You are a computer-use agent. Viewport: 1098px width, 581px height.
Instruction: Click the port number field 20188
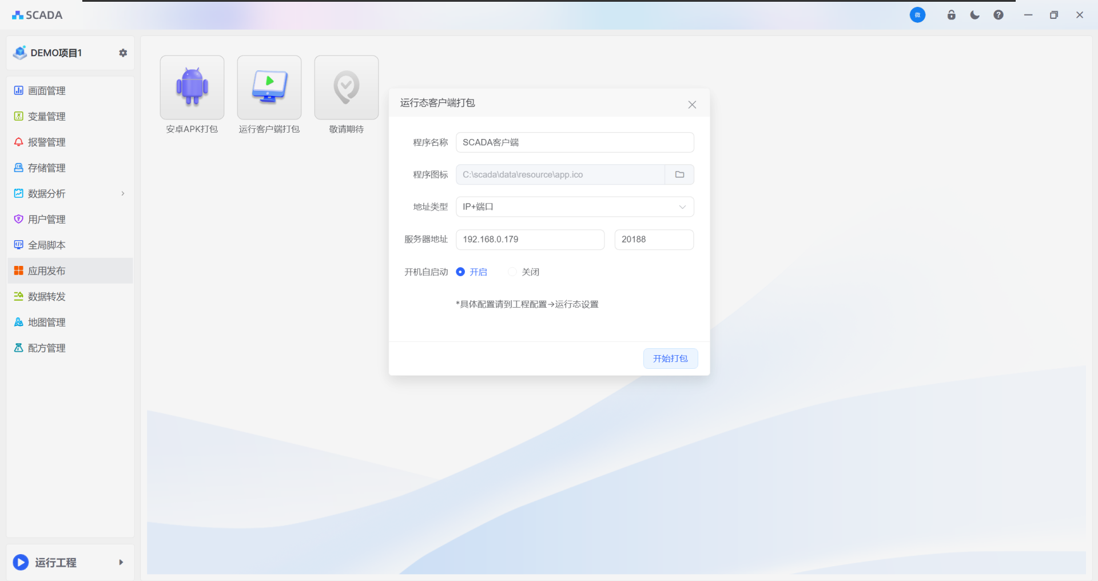(654, 240)
